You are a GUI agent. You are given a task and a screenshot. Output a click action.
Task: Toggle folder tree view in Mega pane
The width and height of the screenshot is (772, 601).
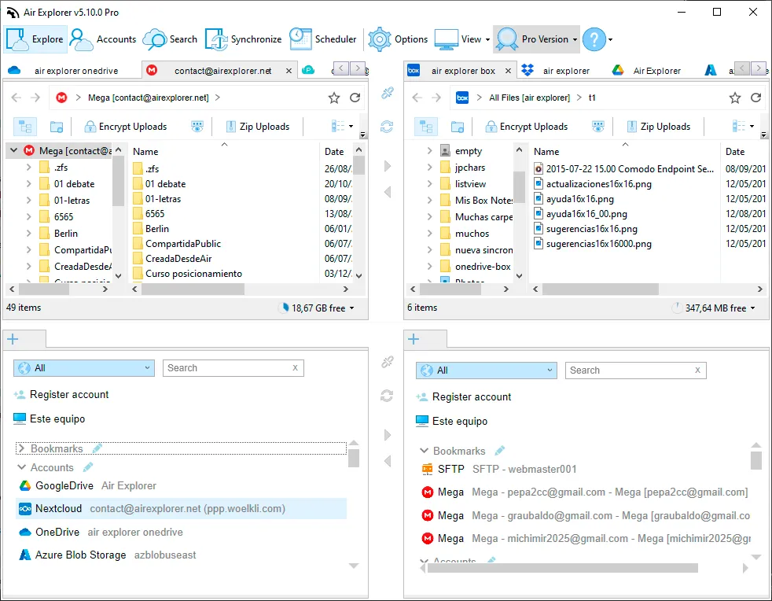click(x=25, y=127)
